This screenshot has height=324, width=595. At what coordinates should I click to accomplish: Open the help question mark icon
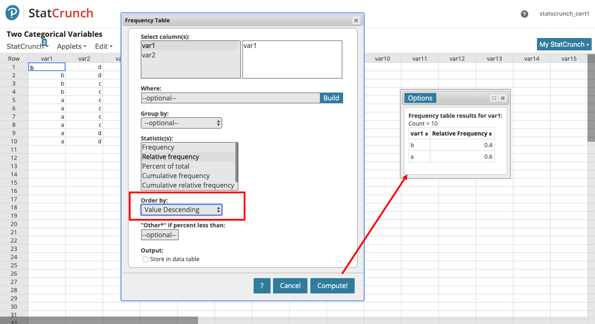[x=524, y=14]
